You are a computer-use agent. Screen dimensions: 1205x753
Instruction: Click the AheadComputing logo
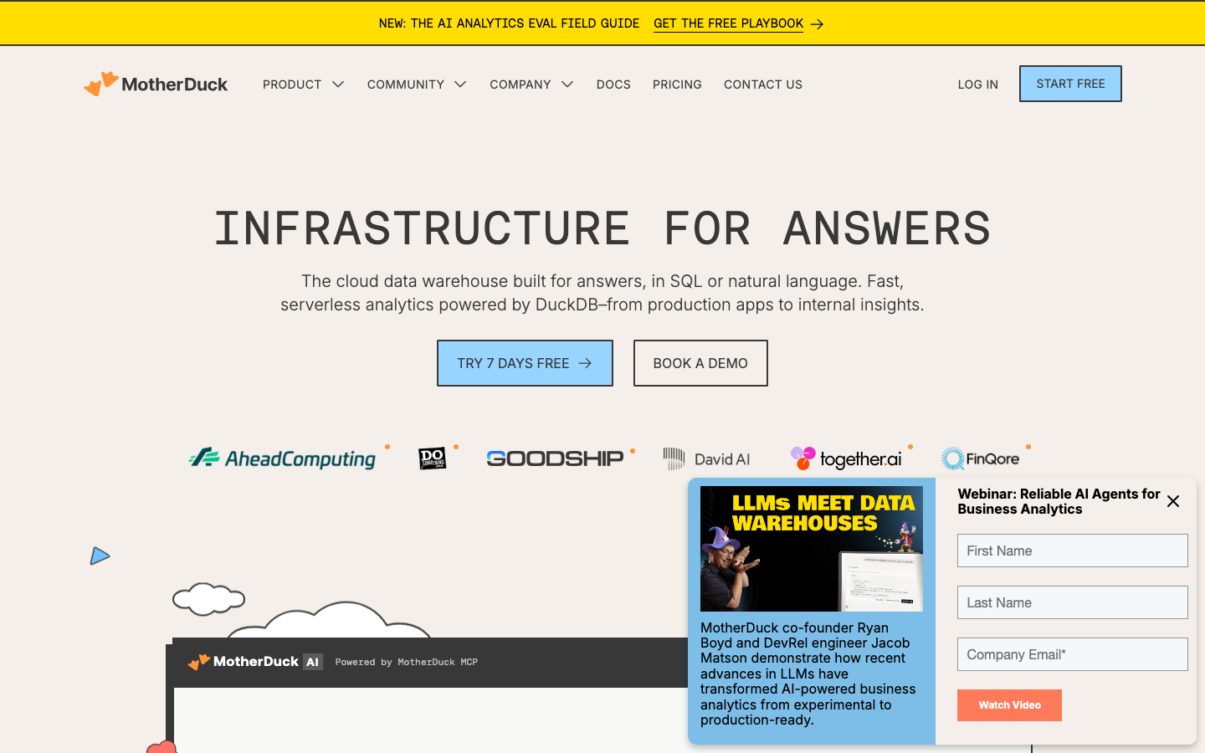pyautogui.click(x=283, y=458)
